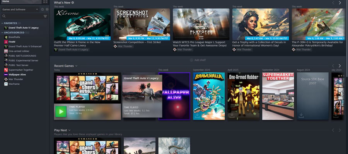Collapse the FAVORITES category
The image size is (348, 154).
point(2,23)
